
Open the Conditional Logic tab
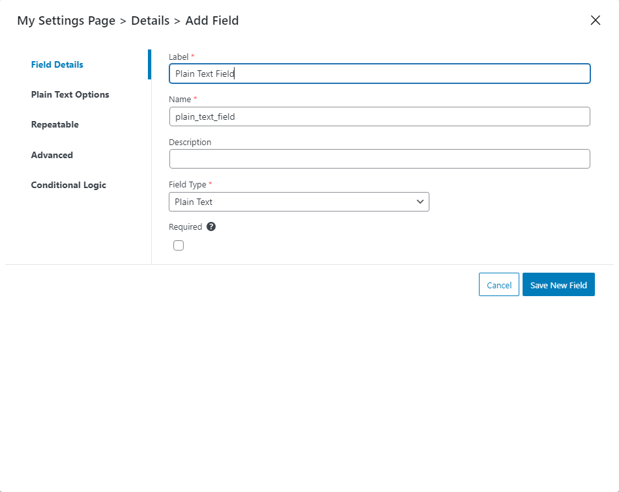tap(68, 185)
